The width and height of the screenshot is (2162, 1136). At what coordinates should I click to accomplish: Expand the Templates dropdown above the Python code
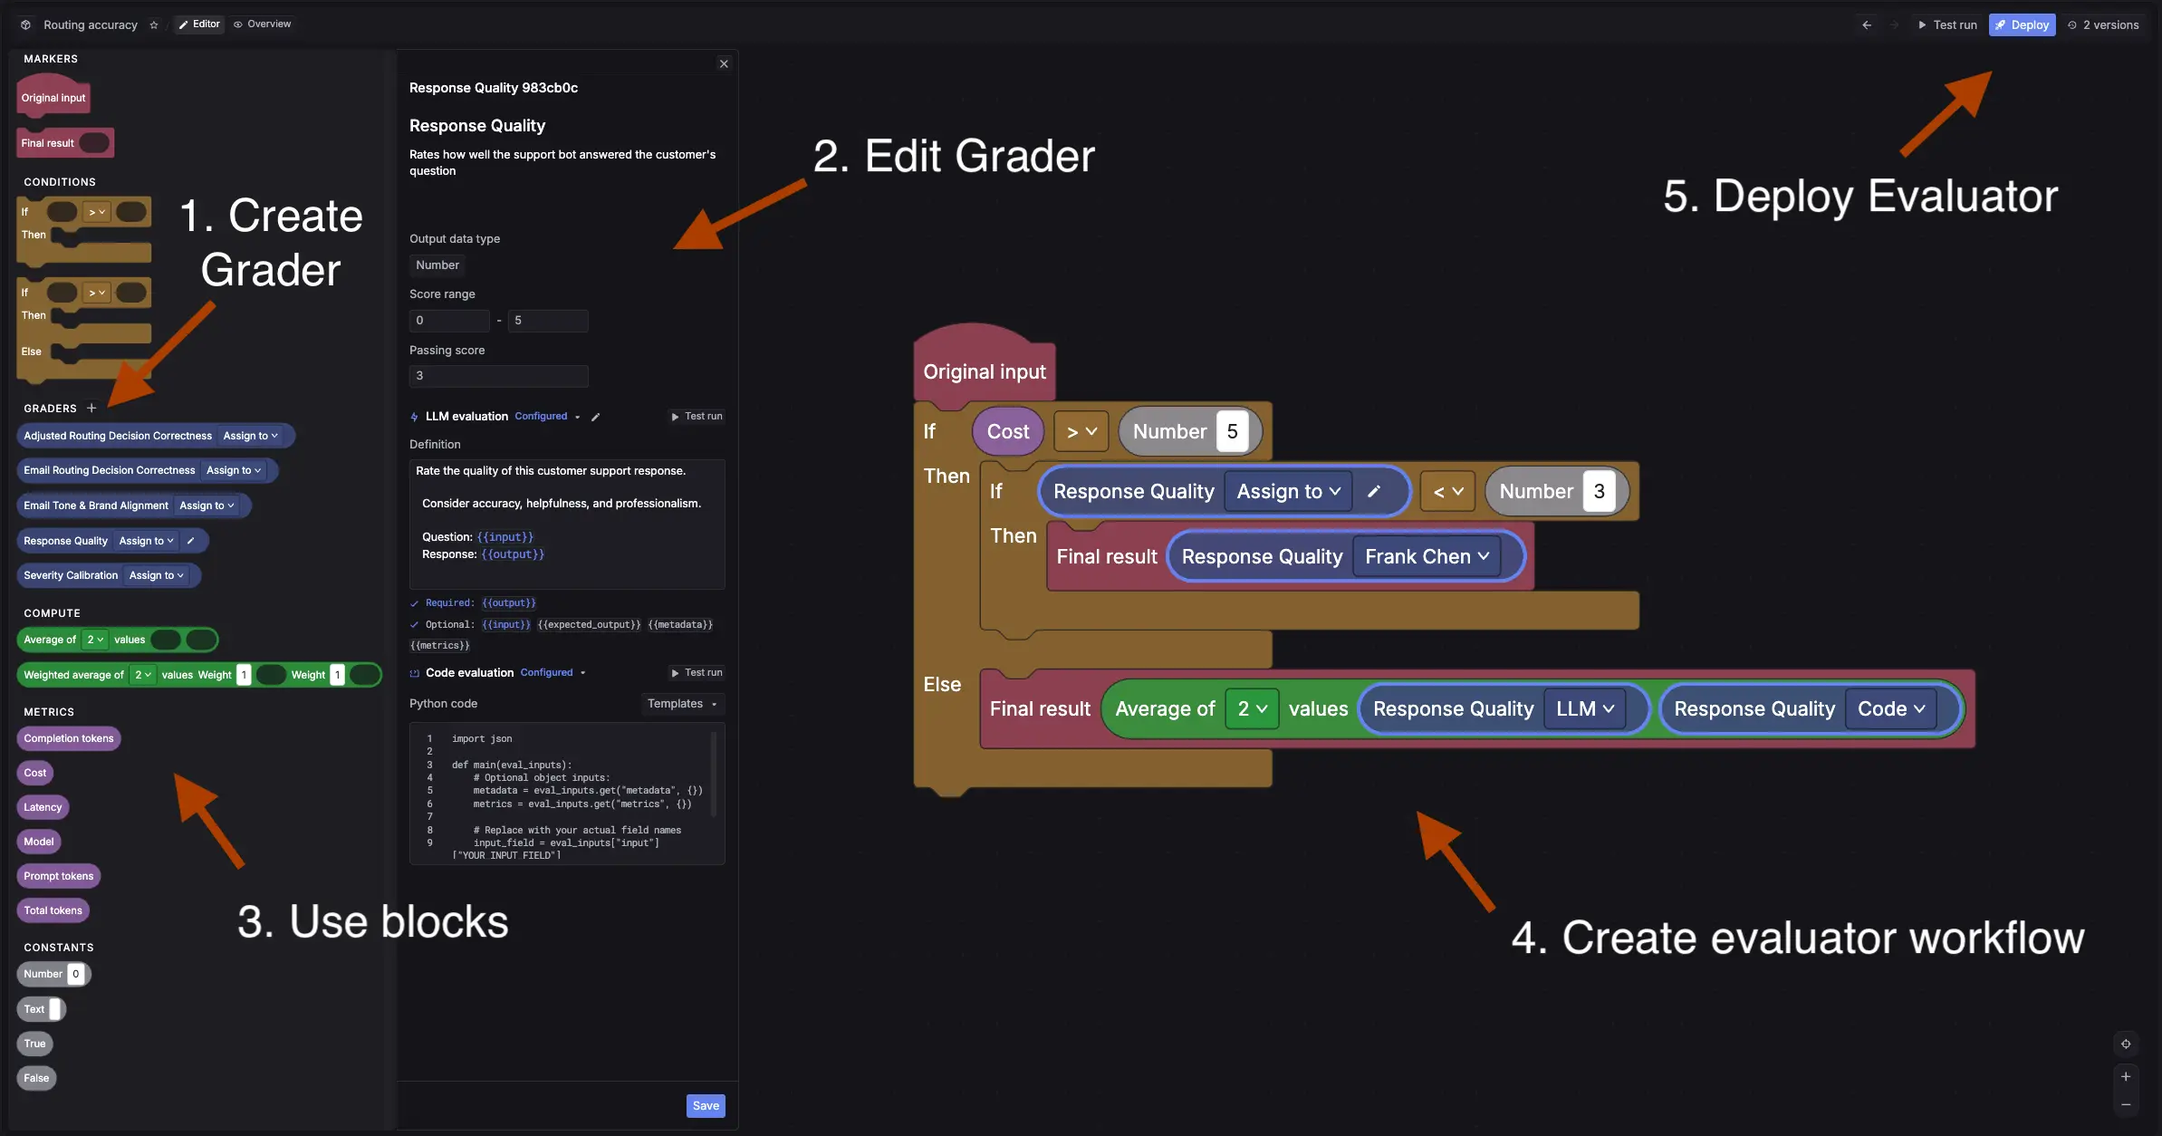click(681, 704)
